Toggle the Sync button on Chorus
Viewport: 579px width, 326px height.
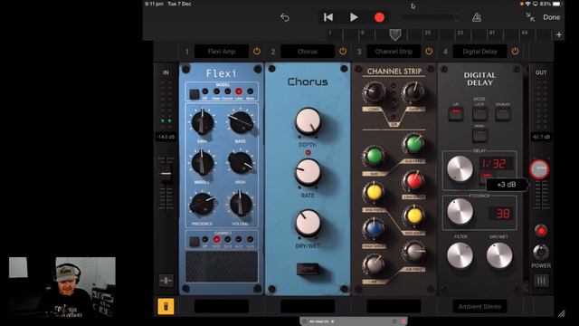(308, 269)
